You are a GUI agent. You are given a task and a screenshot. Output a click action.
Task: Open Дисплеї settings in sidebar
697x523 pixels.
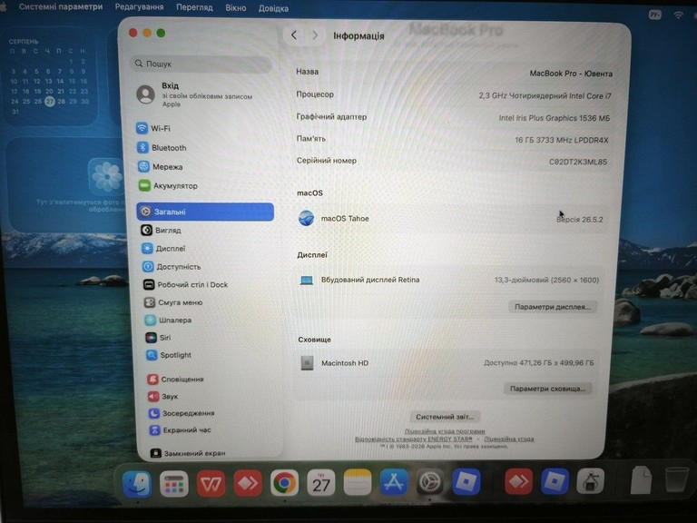tap(163, 249)
